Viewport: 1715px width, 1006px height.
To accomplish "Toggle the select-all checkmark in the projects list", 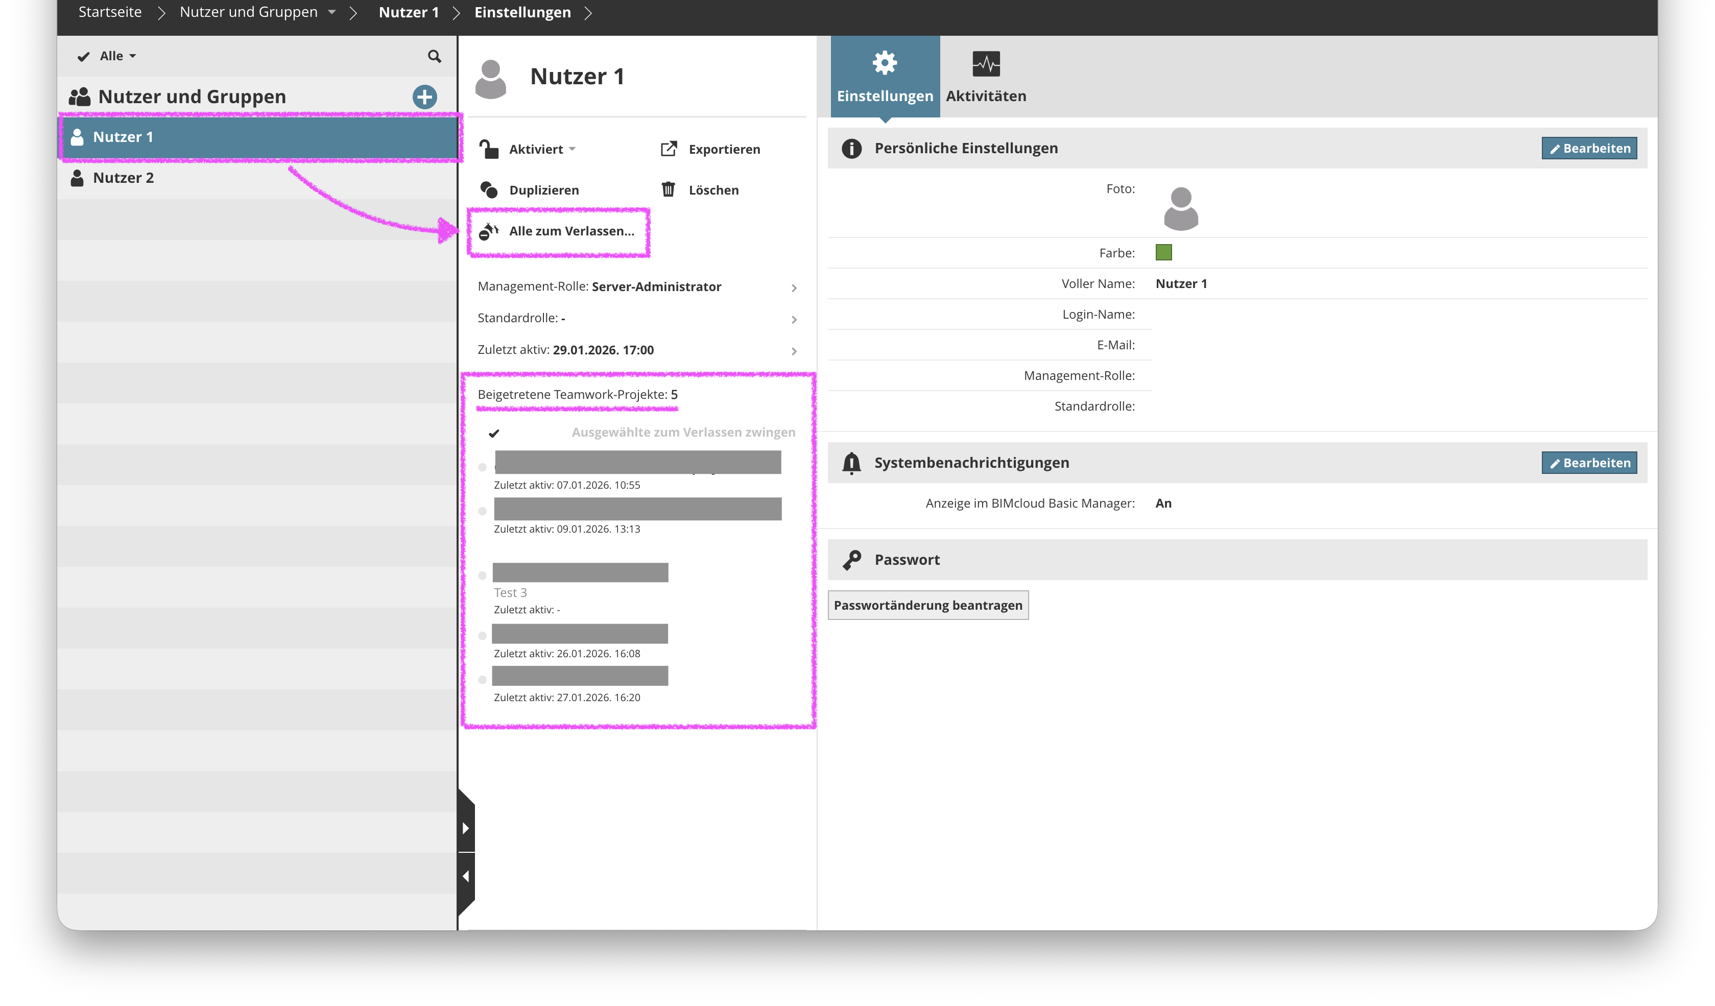I will click(494, 433).
